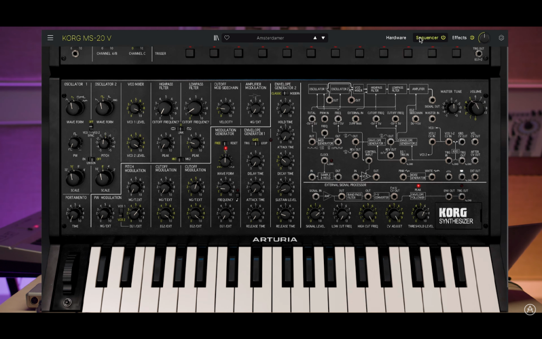The height and width of the screenshot is (339, 542).
Task: Click the Lowpass Filter CUTOFF FREQUENCY knob
Action: point(195,108)
